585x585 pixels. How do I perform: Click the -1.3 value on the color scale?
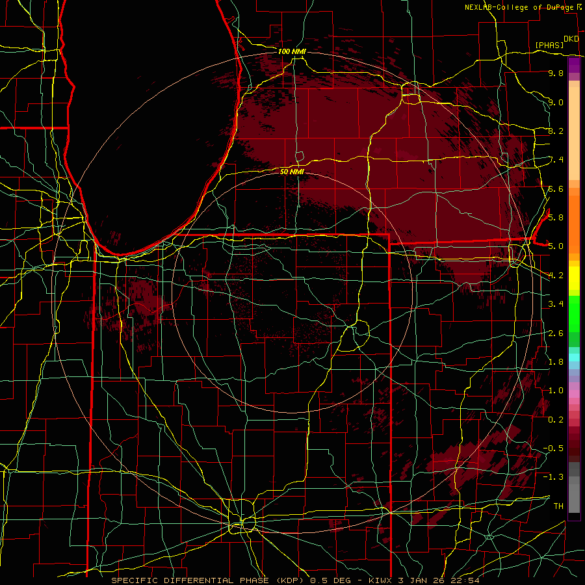[x=553, y=477]
